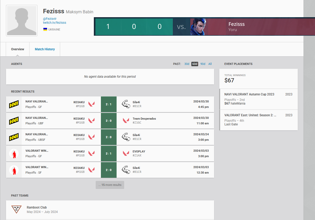Open the @Fezisvlr Twitter link
Image resolution: width=315 pixels, height=220 pixels.
(x=50, y=19)
